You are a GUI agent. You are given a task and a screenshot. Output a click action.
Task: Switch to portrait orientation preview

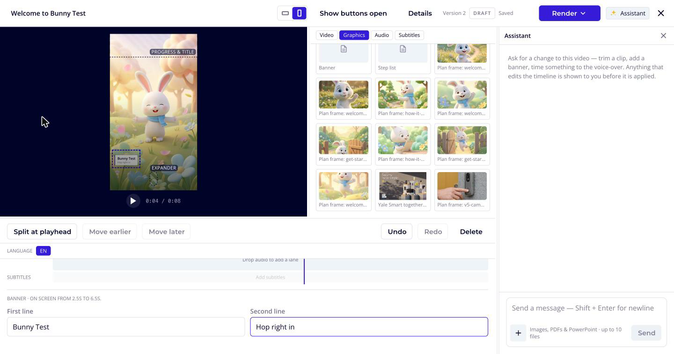pos(300,13)
